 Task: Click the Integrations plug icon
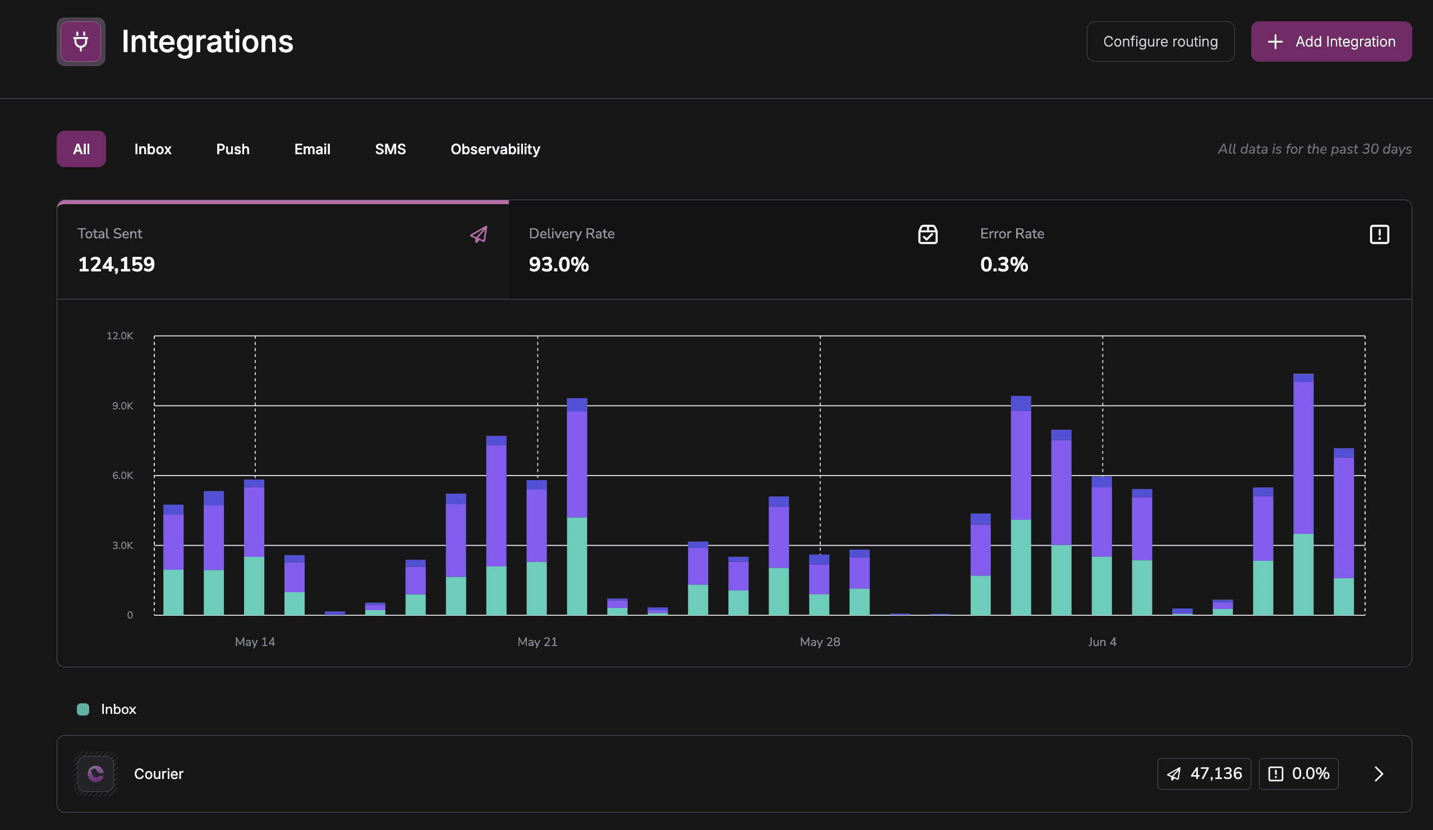point(81,41)
